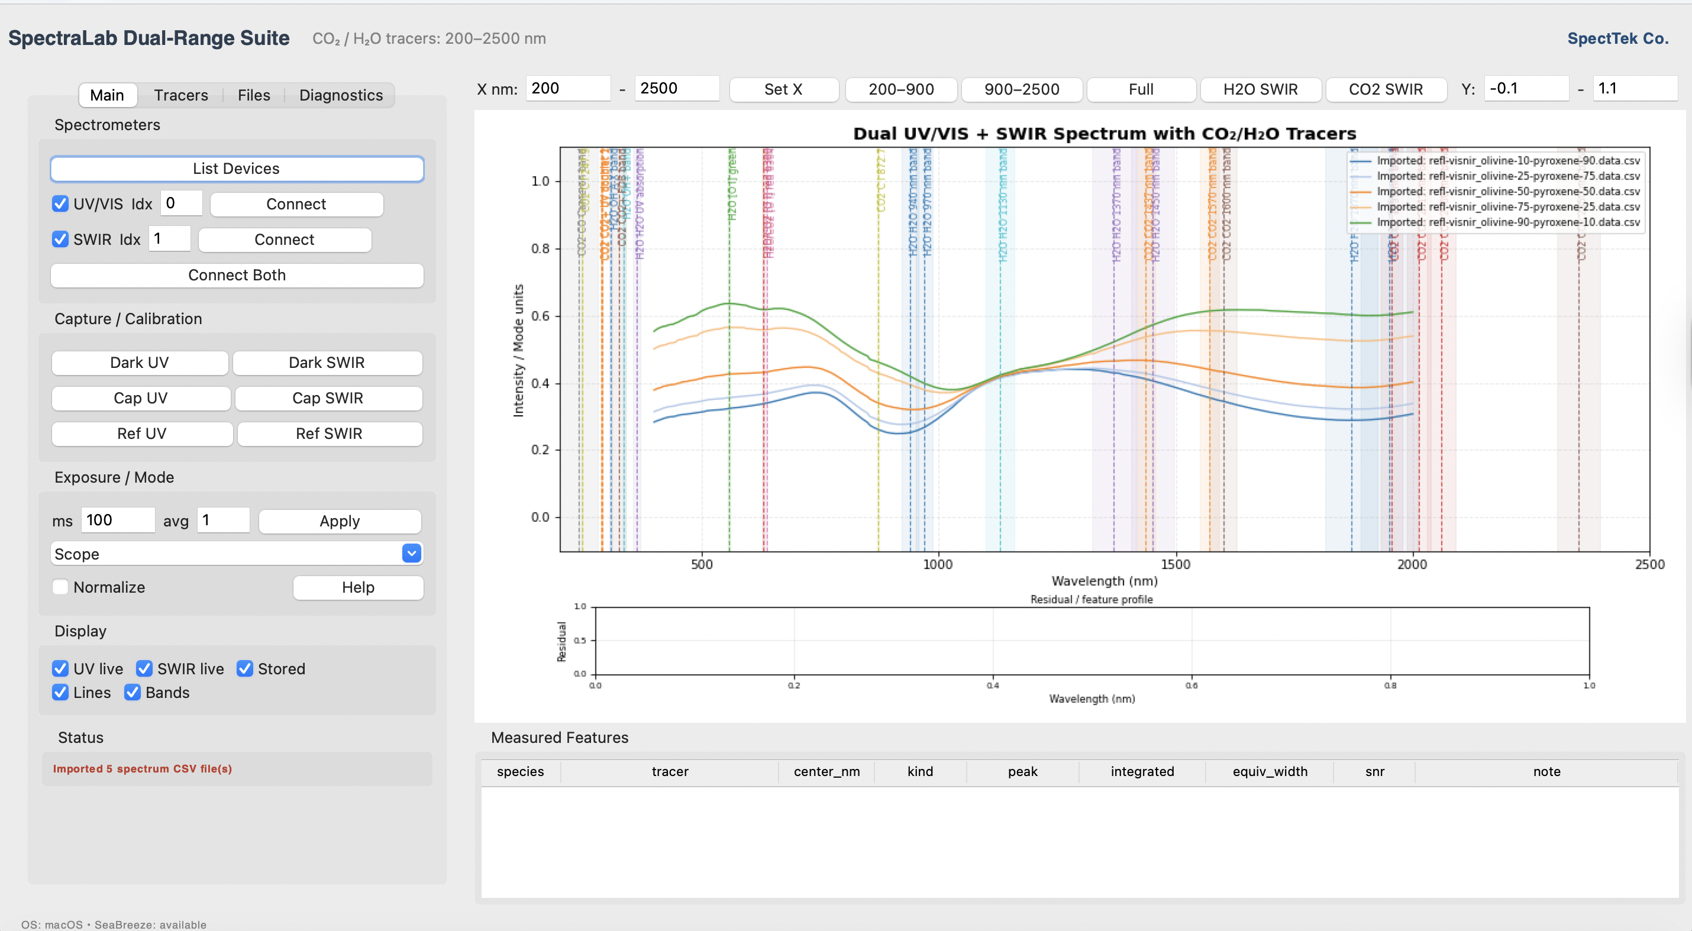
Task: Toggle the UV/VIS spectrometer checkbox
Action: coord(60,204)
